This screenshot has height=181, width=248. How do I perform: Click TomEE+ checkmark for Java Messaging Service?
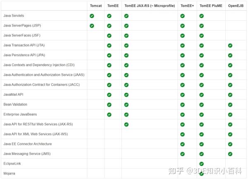tap(182, 154)
